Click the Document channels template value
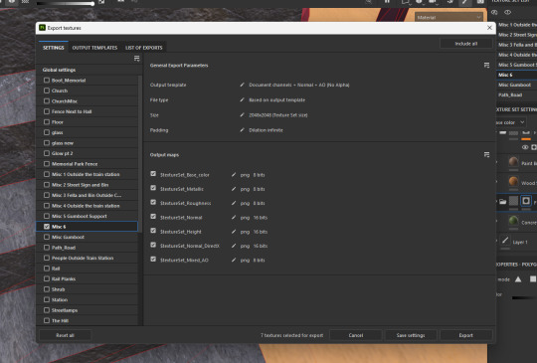Screen dimensions: 537x363 coord(299,85)
